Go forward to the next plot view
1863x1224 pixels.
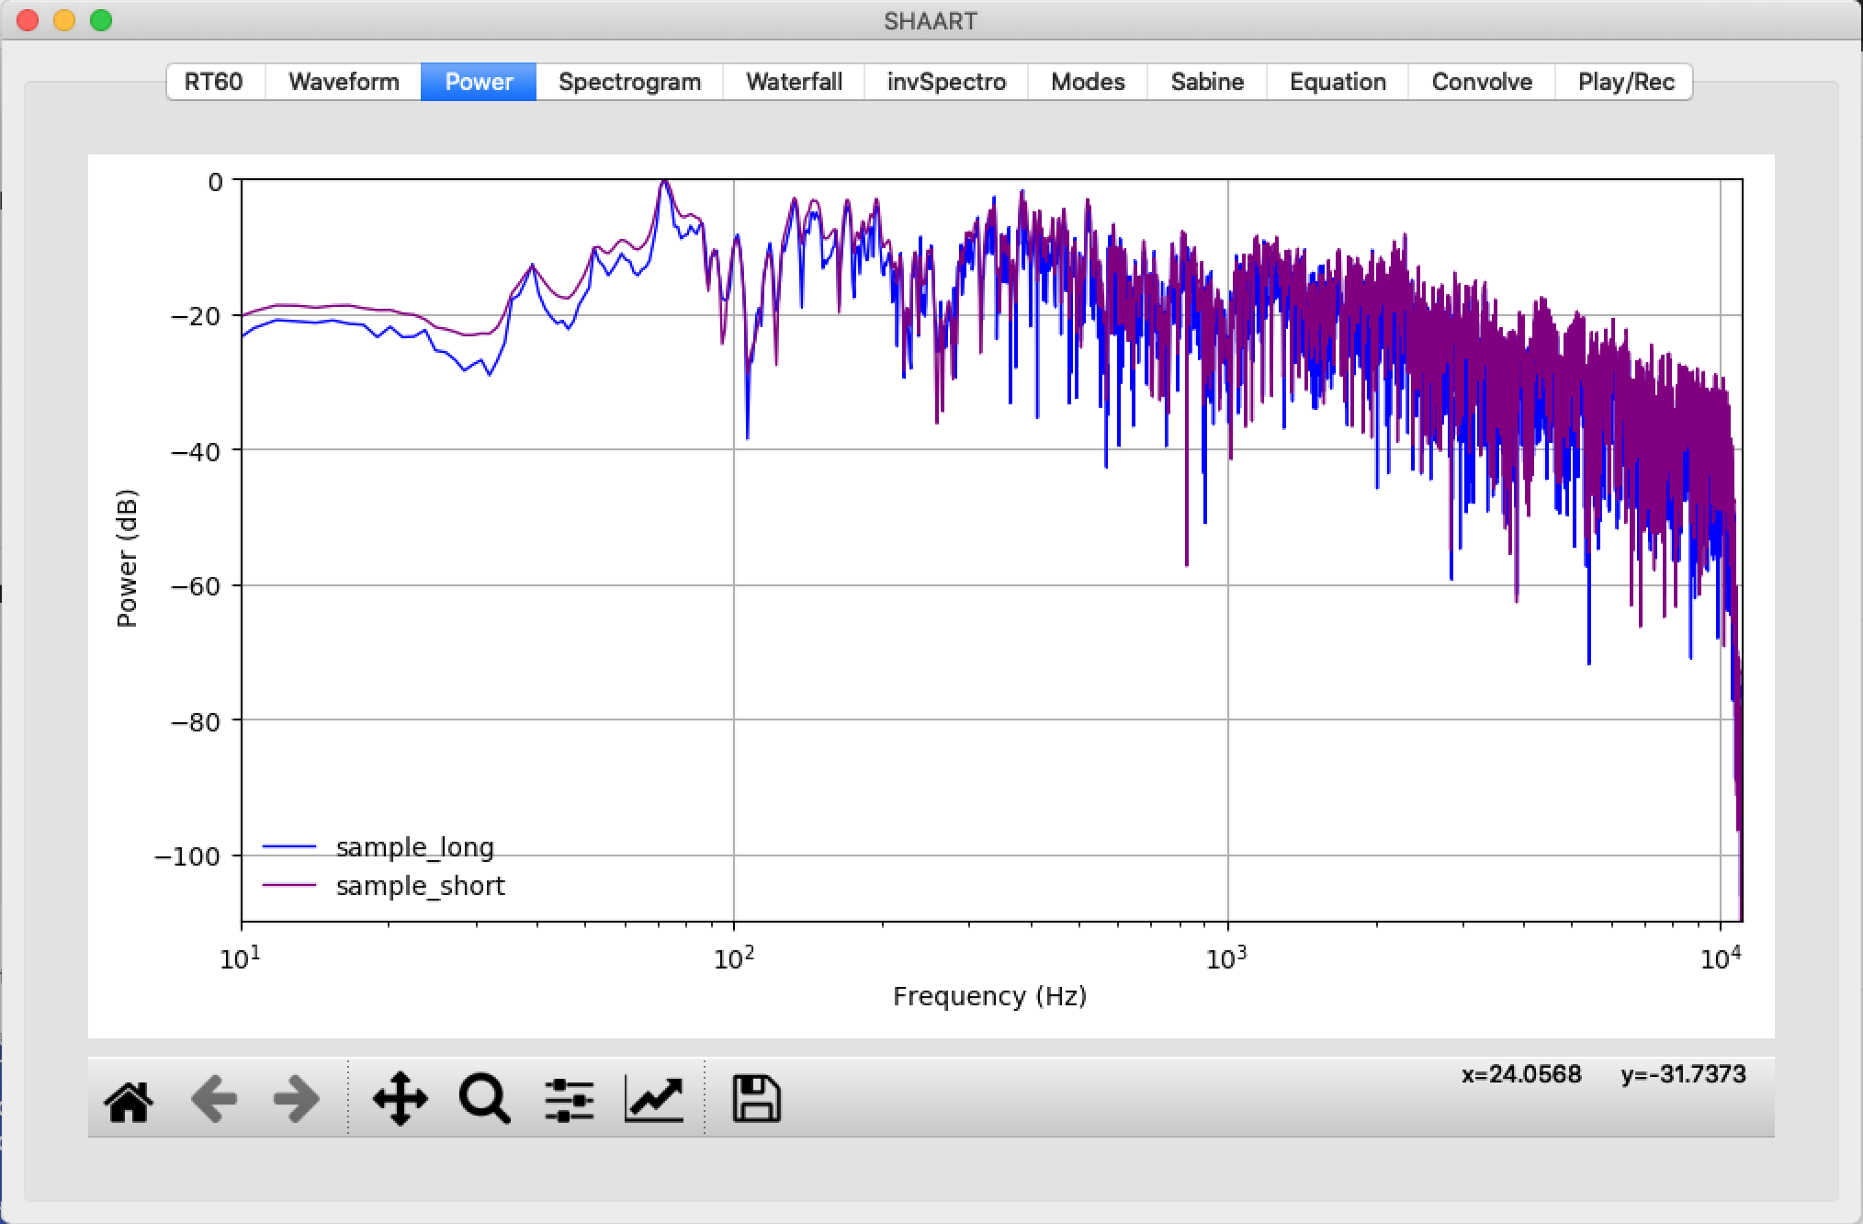pos(297,1100)
